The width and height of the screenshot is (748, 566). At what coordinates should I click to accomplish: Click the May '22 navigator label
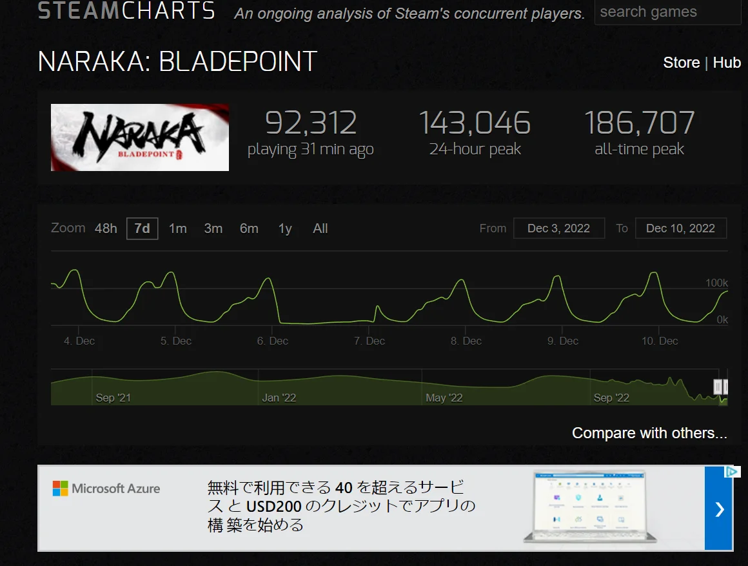pos(444,398)
